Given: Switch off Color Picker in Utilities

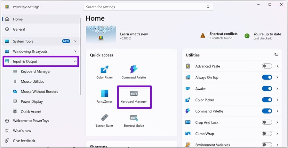Looking at the screenshot, I should 267,100.
